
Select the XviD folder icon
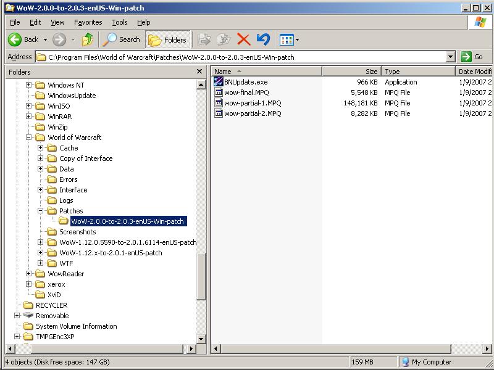click(x=40, y=295)
